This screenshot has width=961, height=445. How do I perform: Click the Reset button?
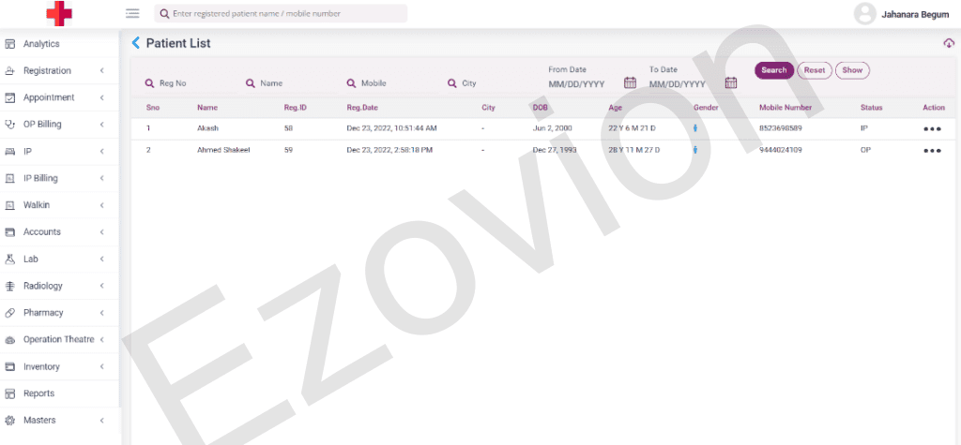[815, 70]
